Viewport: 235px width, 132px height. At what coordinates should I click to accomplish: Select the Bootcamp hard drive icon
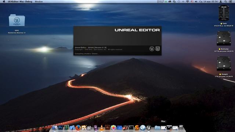[224, 38]
